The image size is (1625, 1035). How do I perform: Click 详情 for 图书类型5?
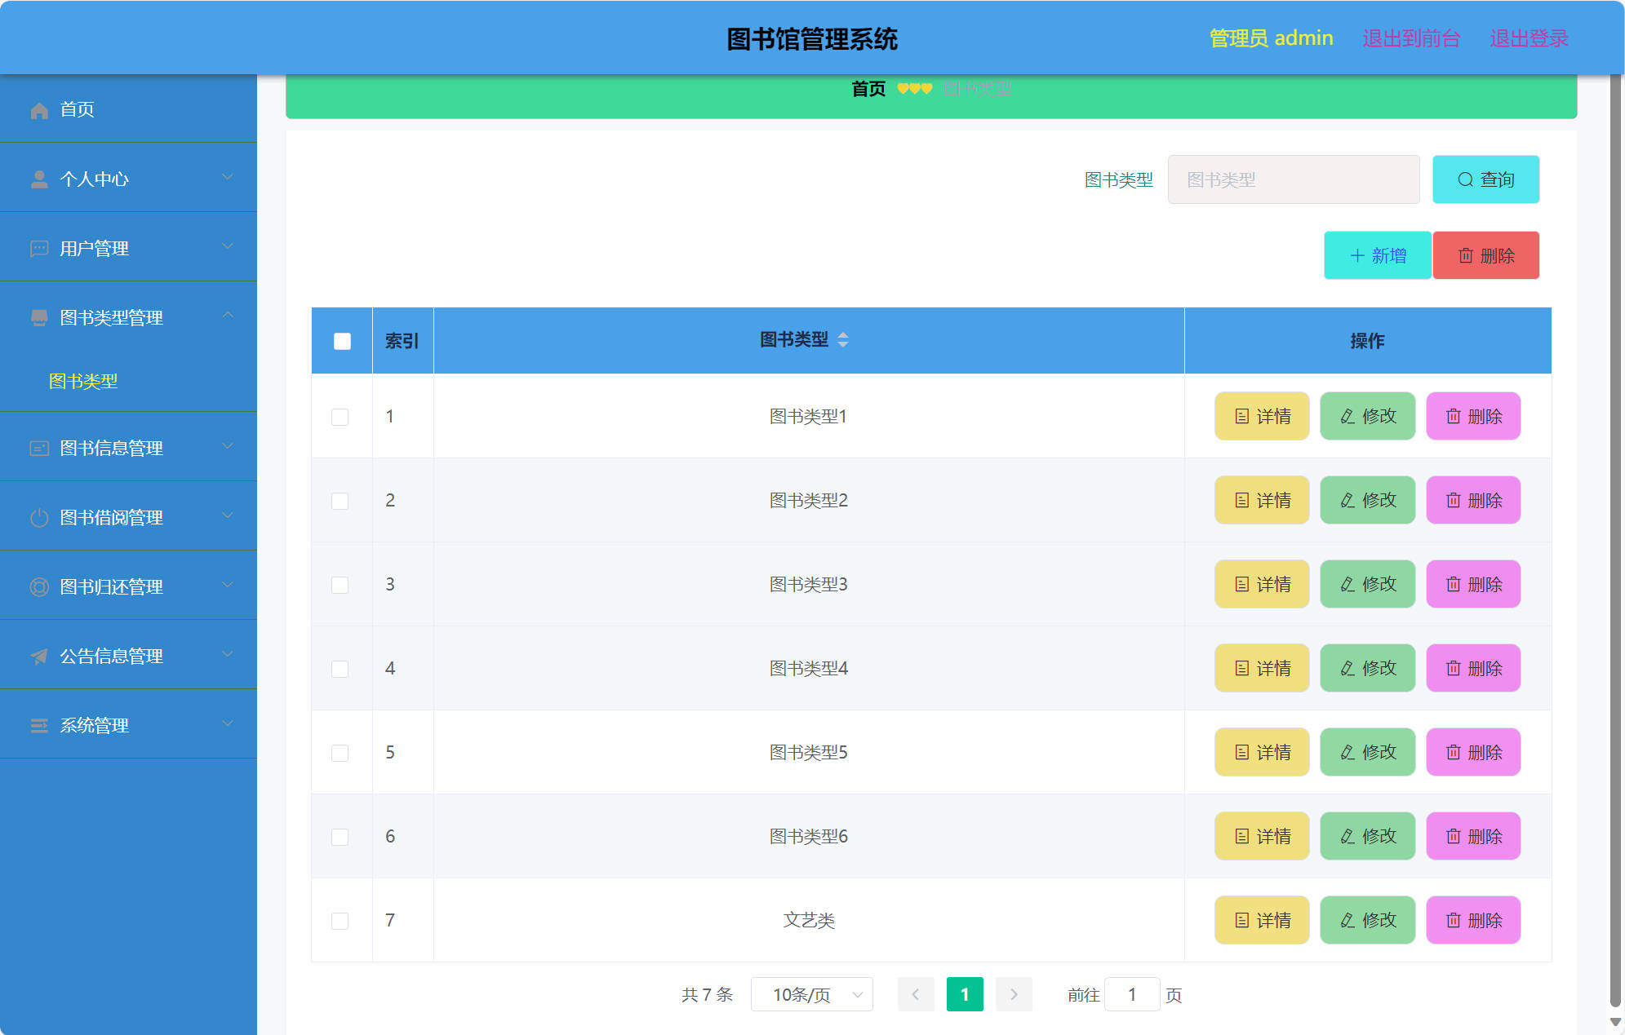point(1261,752)
